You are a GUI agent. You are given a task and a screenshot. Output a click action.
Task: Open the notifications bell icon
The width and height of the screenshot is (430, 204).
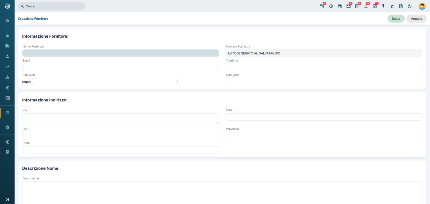click(x=366, y=6)
